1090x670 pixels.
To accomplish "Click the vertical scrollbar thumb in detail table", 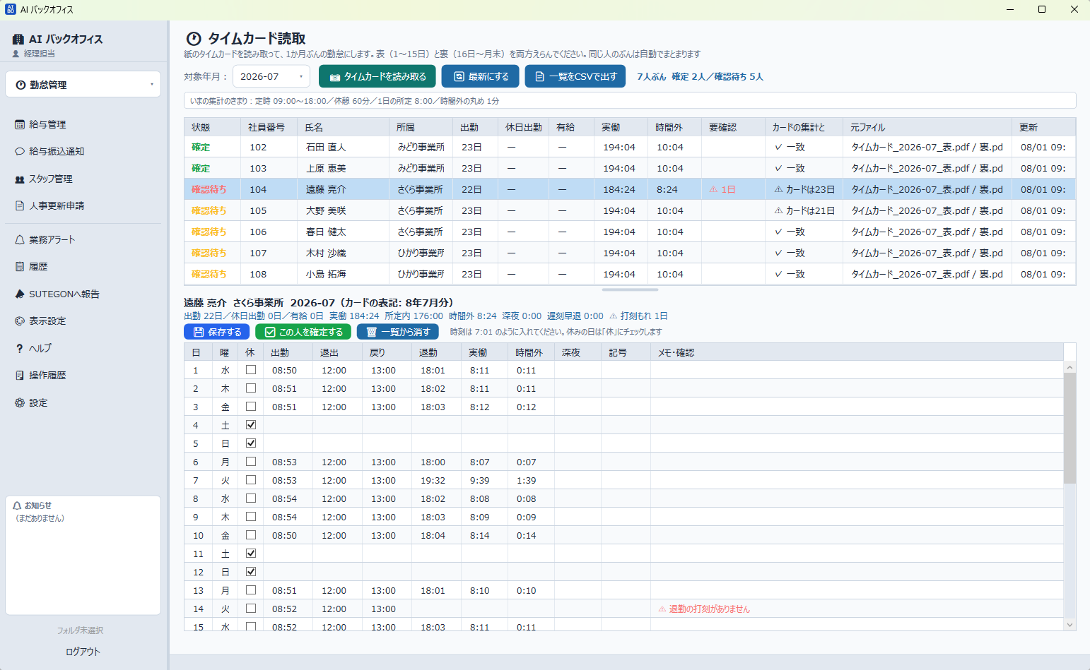I will pos(1070,429).
